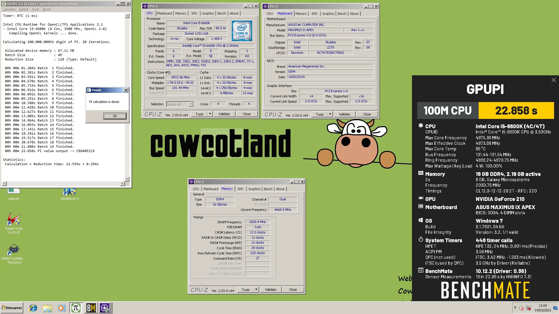This screenshot has height=314, width=559.
Task: Switch to CPU tab in Memory CPU-Z window
Action: point(196,189)
